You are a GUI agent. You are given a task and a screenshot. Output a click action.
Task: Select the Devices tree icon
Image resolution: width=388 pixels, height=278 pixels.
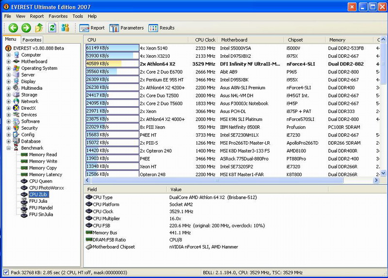click(x=16, y=114)
